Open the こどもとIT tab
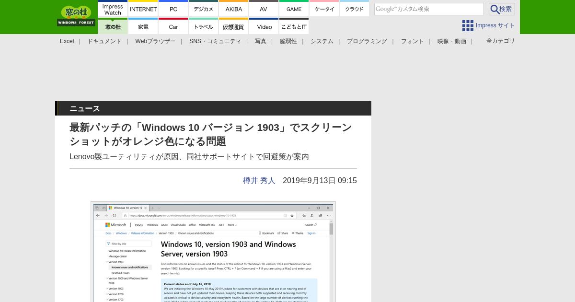575x302 pixels. point(294,26)
